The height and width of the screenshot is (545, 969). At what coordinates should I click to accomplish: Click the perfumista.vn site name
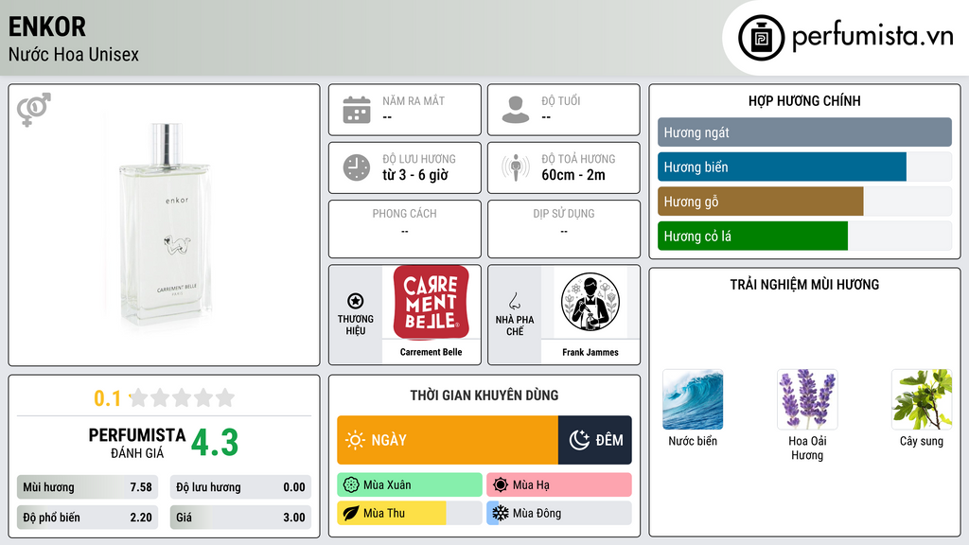click(x=872, y=36)
